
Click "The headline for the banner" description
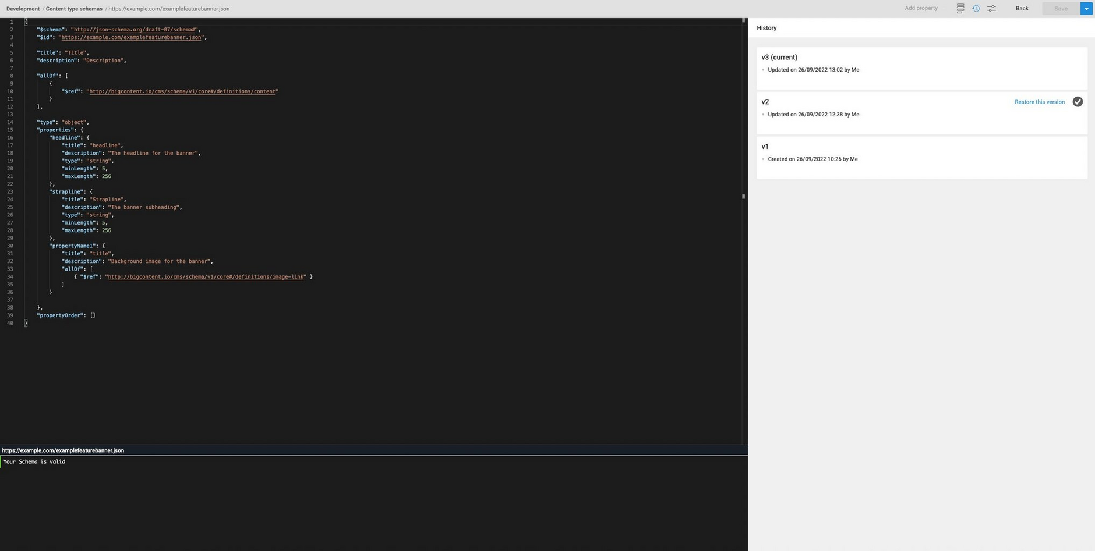tap(154, 154)
